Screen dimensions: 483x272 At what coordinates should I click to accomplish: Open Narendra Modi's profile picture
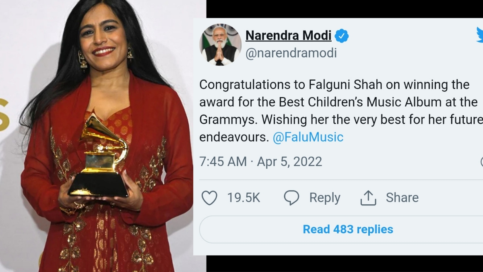pos(221,44)
